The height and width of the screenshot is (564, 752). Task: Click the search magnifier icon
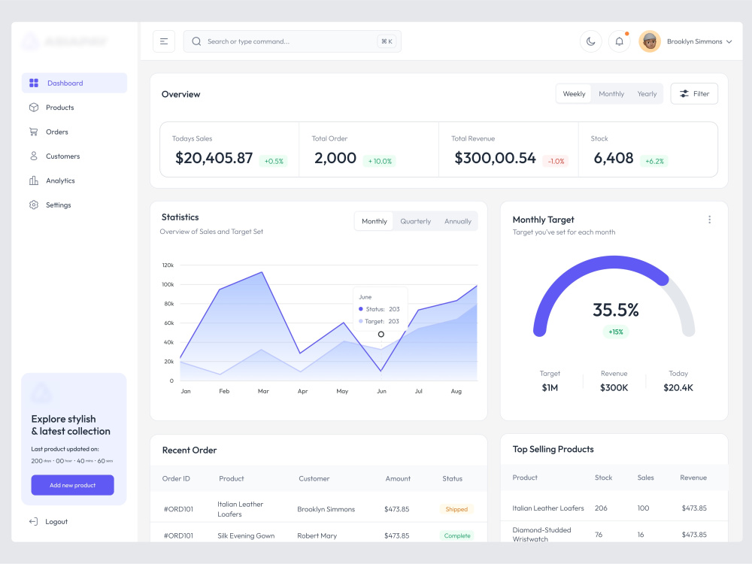196,41
